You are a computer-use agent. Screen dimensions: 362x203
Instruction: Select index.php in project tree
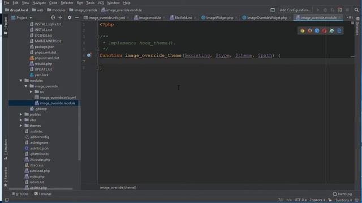pyautogui.click(x=37, y=176)
